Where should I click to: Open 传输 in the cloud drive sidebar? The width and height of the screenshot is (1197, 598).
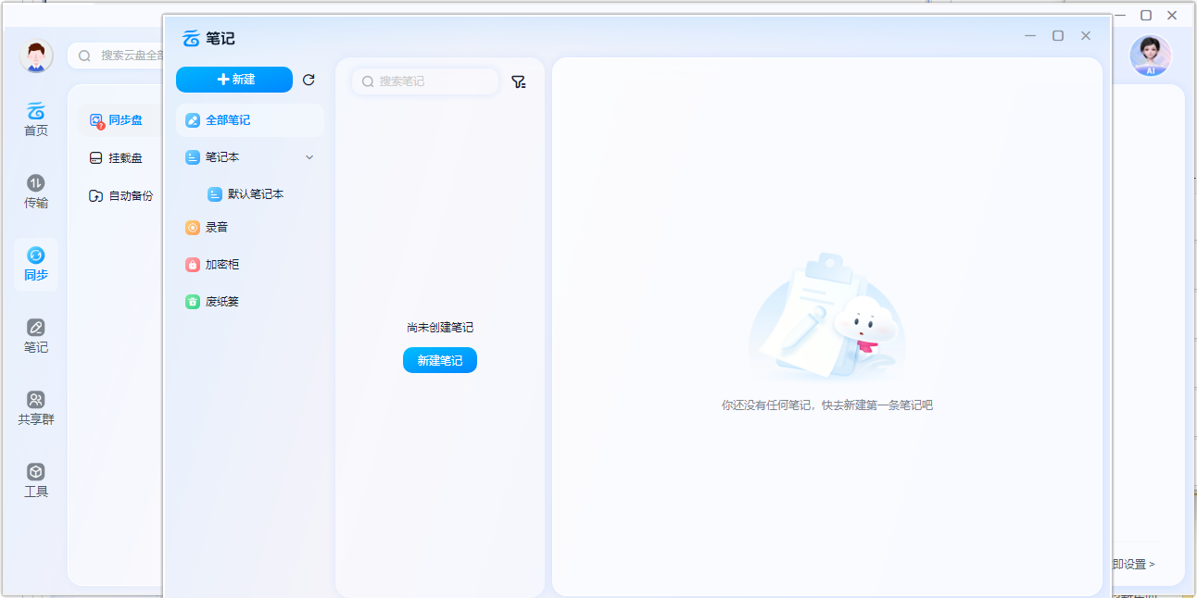point(36,193)
